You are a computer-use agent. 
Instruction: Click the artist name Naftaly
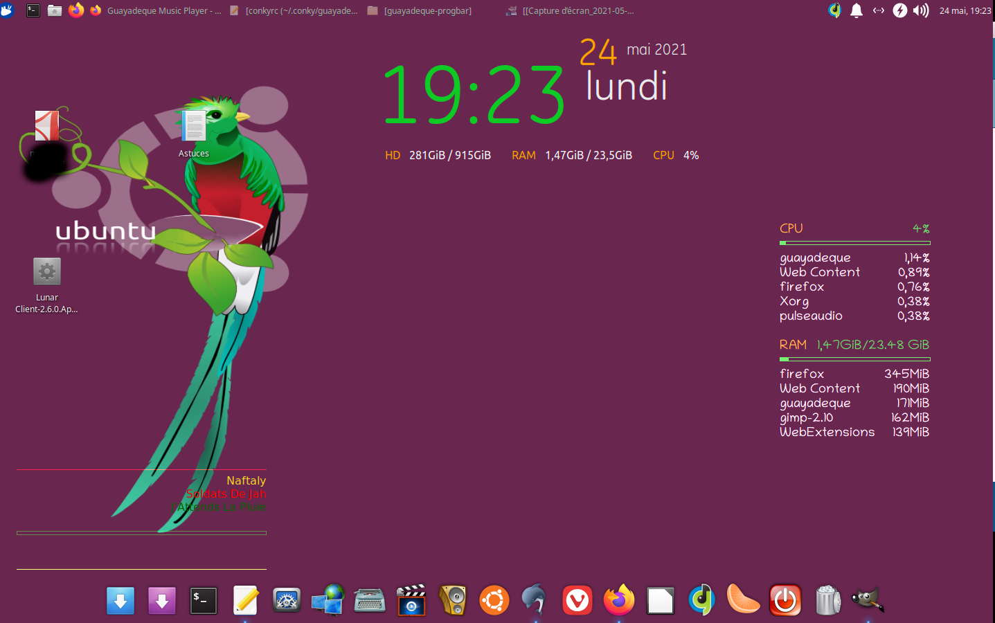[246, 480]
